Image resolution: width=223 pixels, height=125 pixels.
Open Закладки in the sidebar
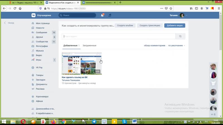coord(40,80)
